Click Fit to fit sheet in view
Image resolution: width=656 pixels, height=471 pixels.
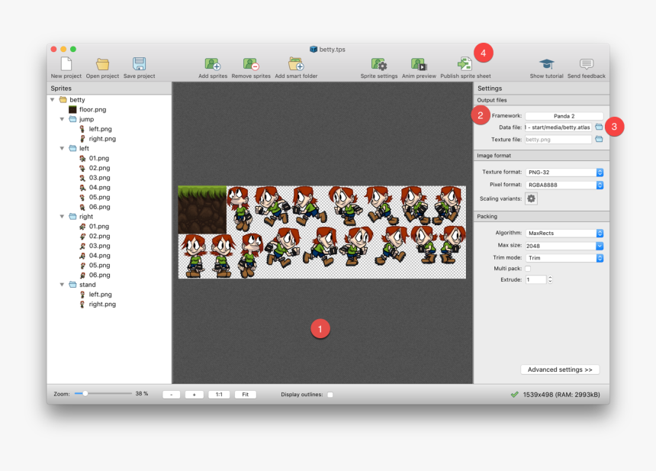tap(246, 394)
